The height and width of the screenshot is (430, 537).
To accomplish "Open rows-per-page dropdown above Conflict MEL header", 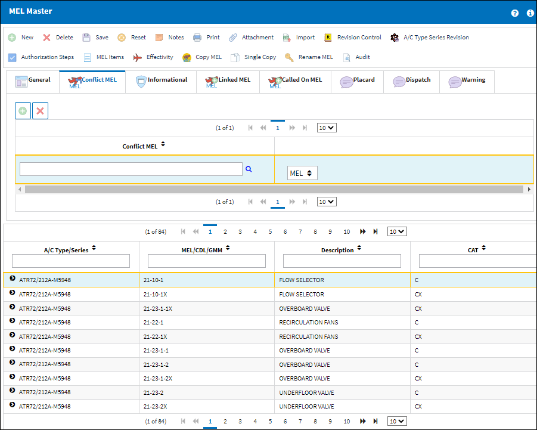I will tap(327, 128).
